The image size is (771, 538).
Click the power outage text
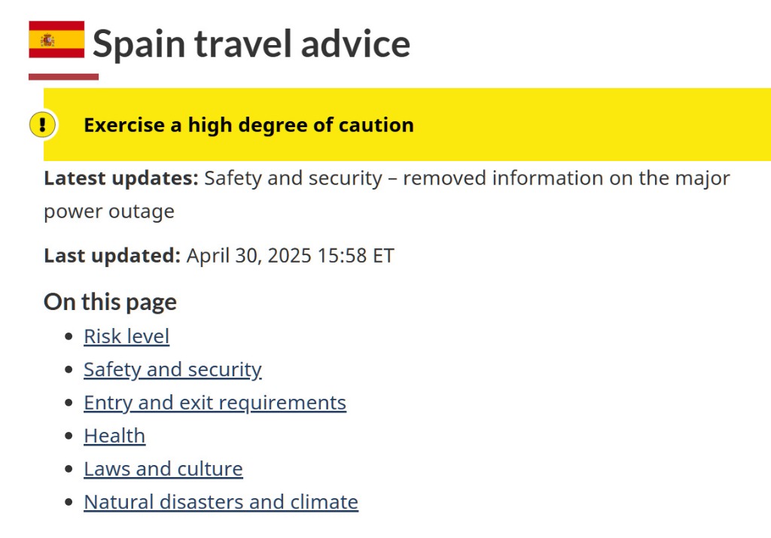(x=109, y=211)
